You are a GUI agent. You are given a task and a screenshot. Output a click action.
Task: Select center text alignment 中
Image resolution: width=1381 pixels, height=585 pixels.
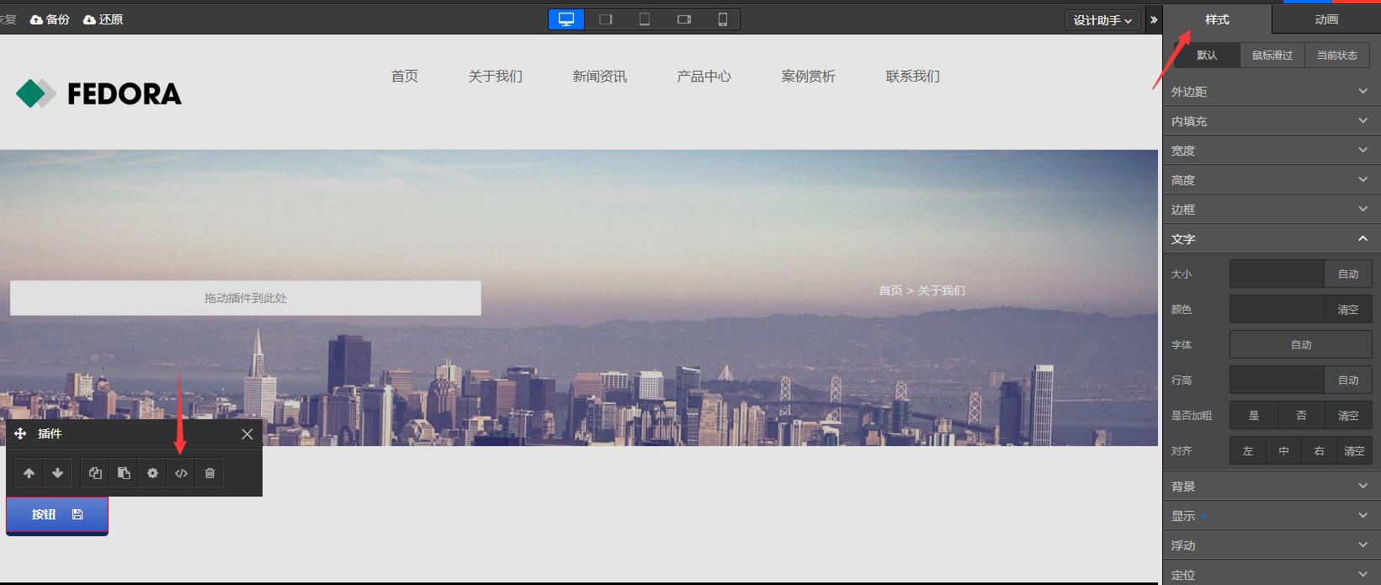coord(1283,450)
